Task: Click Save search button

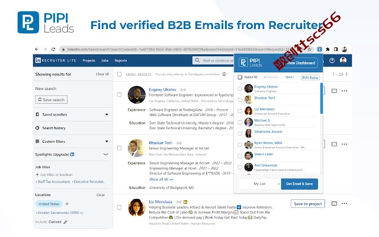Action: pyautogui.click(x=52, y=100)
